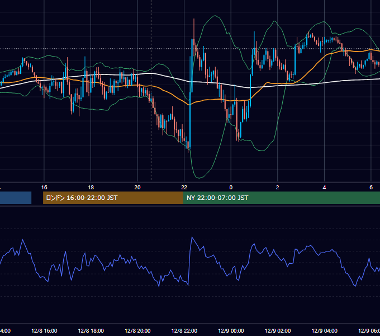Click the oscillator peak just after 12/8 22:00
The width and height of the screenshot is (380, 336).
[192, 237]
